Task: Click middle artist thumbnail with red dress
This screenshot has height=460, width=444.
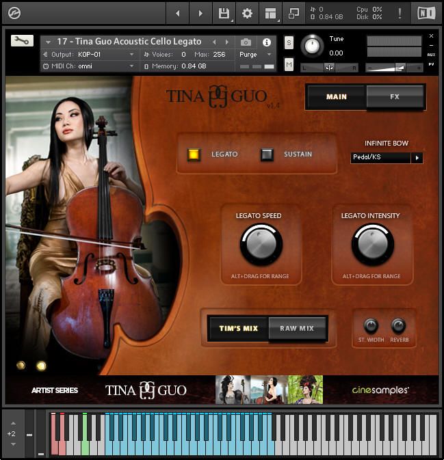Action: pos(270,390)
